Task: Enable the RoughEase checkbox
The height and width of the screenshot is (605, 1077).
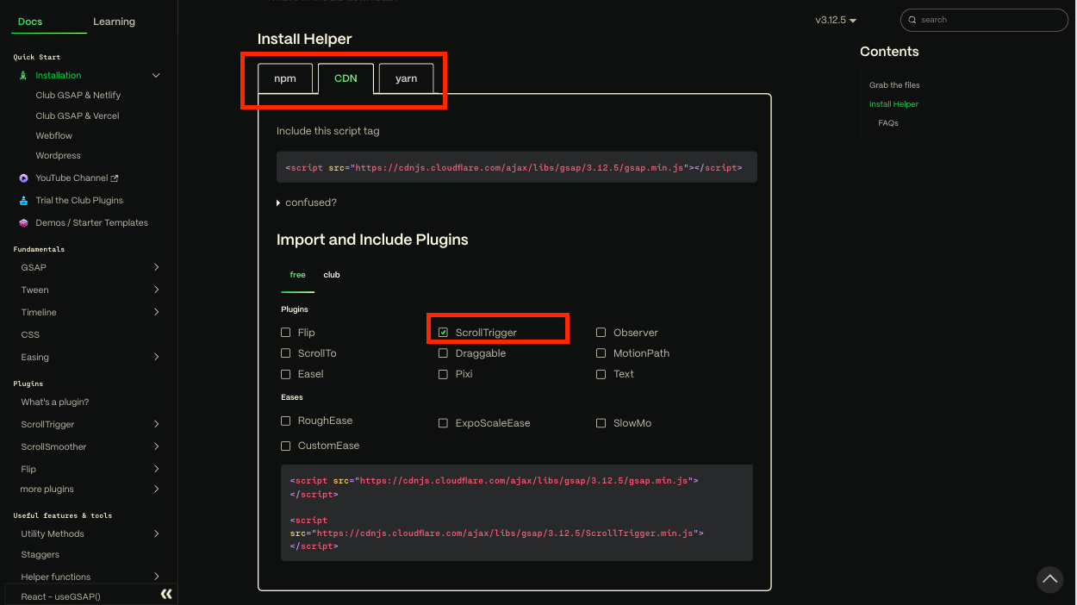Action: [286, 421]
